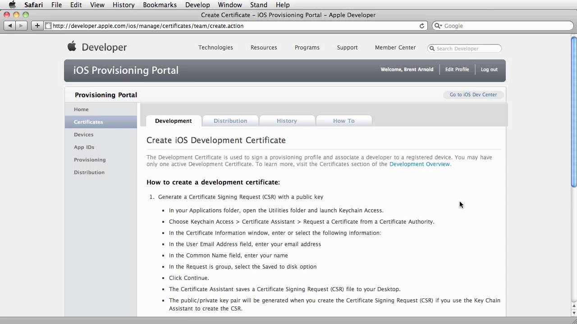Open Support in the site navigation
Image resolution: width=577 pixels, height=324 pixels.
coord(347,47)
